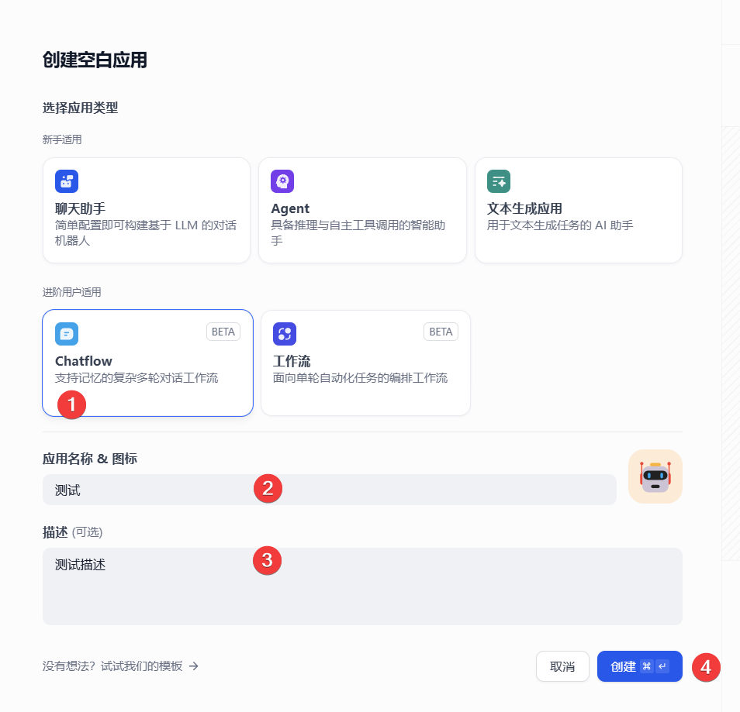Choose the 工作流 app type card
Image resolution: width=740 pixels, height=712 pixels.
(x=366, y=363)
